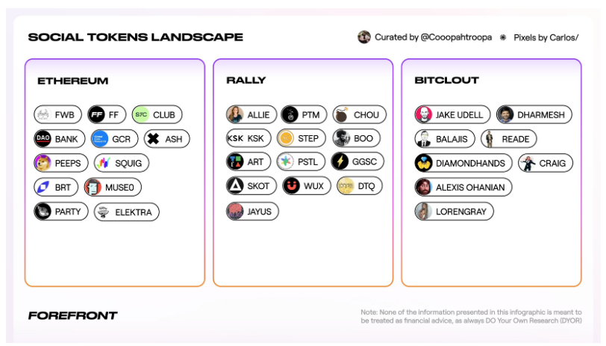Select the BANK DAO token logo
The height and width of the screenshot is (346, 606).
[x=43, y=138]
